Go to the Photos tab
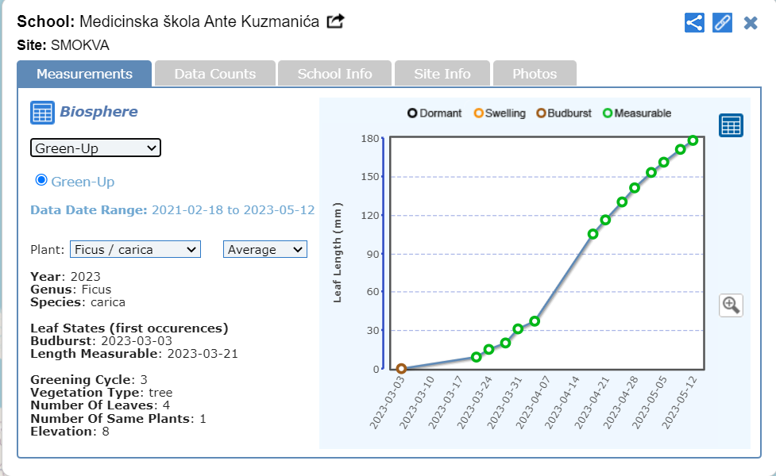This screenshot has height=476, width=776. (x=535, y=74)
